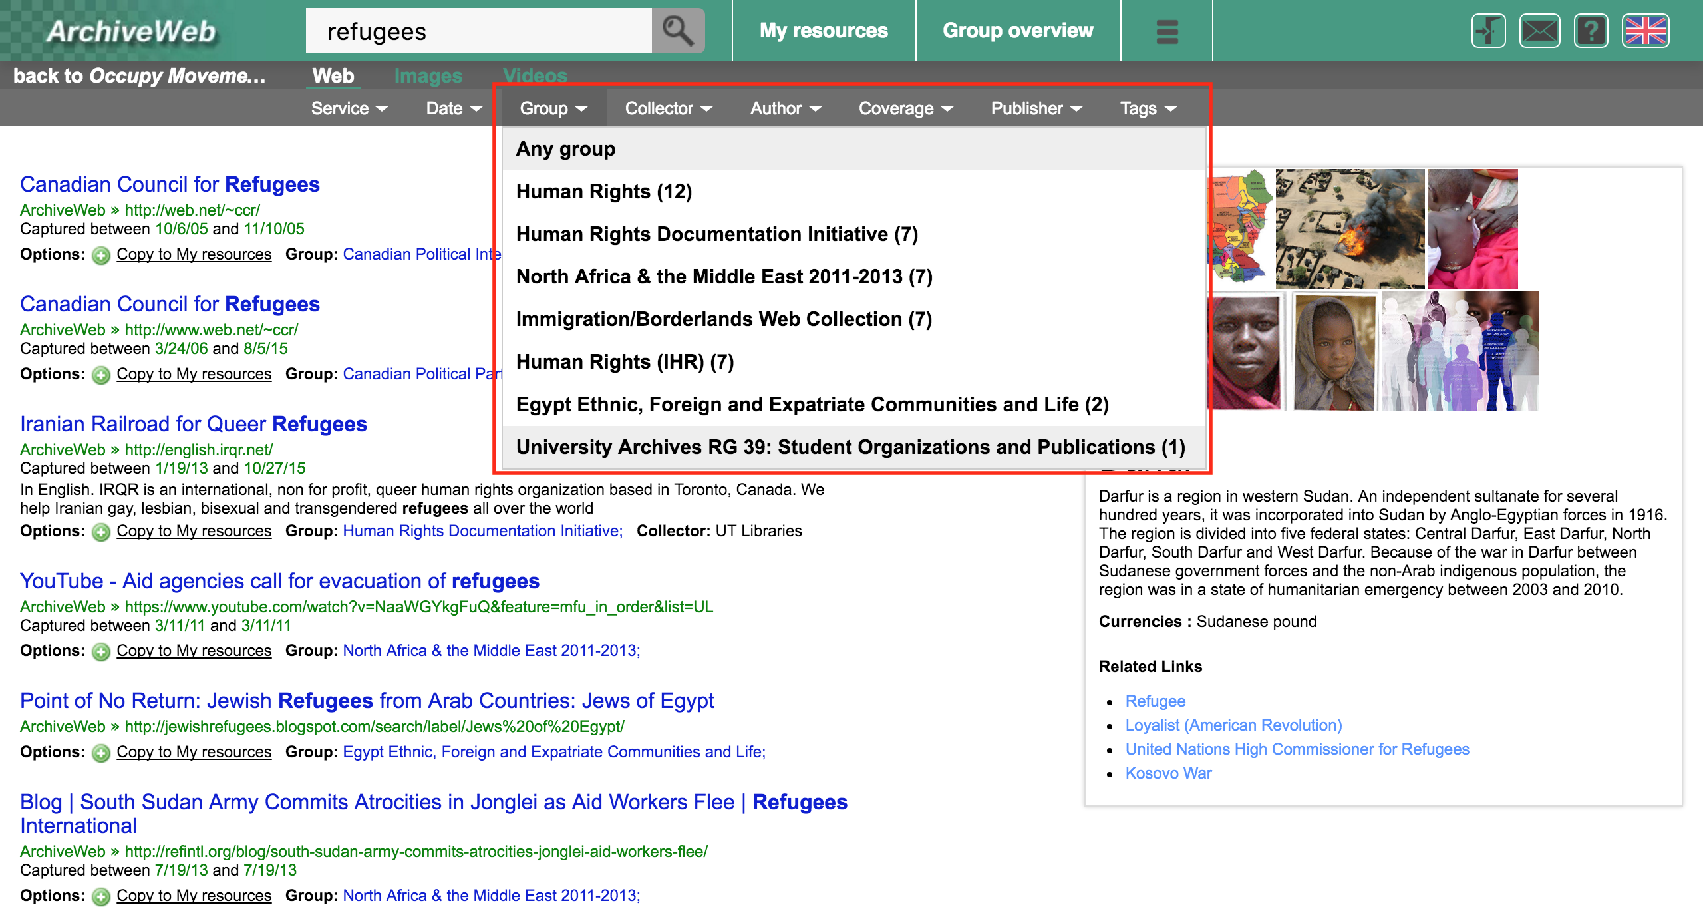The image size is (1703, 913).
Task: Expand the Service filter dropdown
Action: click(349, 108)
